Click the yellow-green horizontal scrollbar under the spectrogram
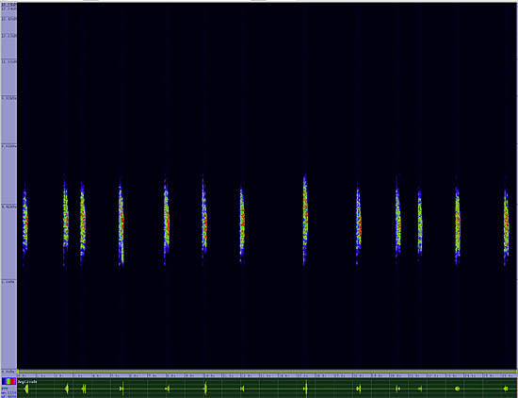Image resolution: width=518 pixels, height=398 pixels. coord(267,372)
